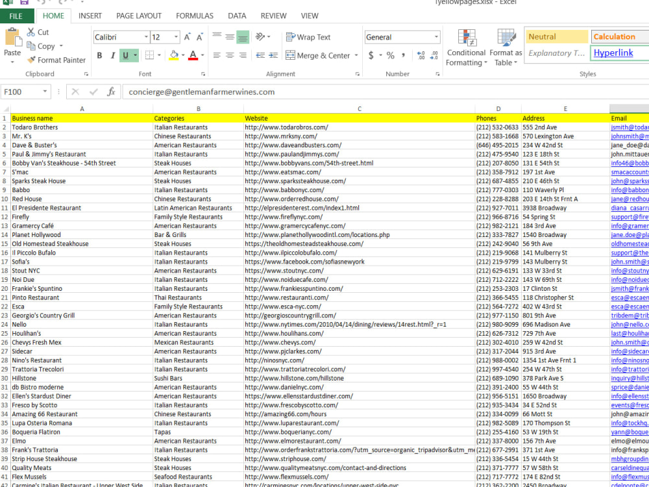The height and width of the screenshot is (487, 649).
Task: Switch to the REVIEW tab
Action: coord(273,16)
